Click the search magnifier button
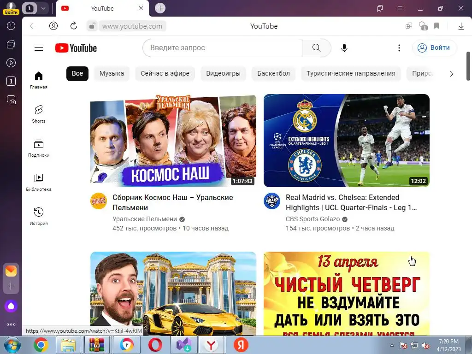This screenshot has height=354, width=472. click(x=316, y=48)
